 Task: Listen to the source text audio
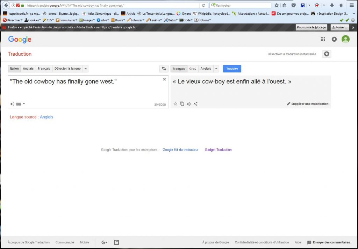coord(12,104)
